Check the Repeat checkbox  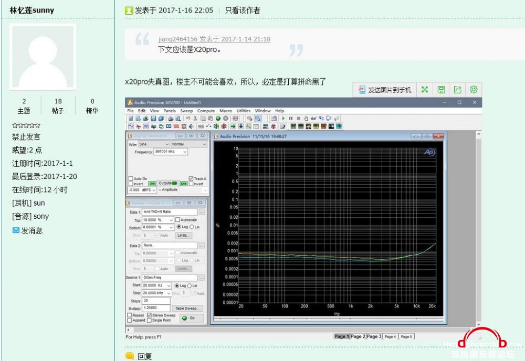pyautogui.click(x=130, y=315)
